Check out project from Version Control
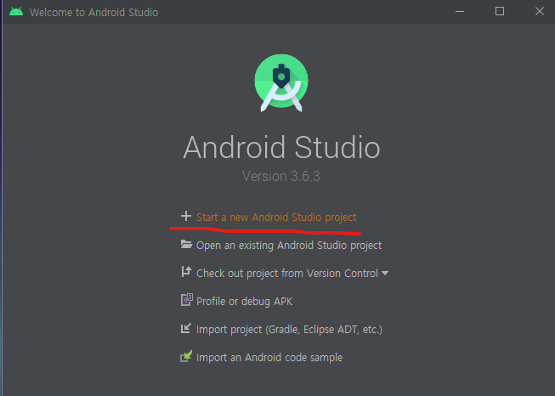This screenshot has width=555, height=396. coord(287,274)
